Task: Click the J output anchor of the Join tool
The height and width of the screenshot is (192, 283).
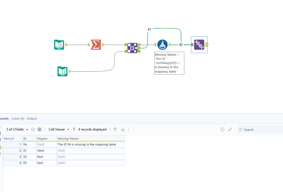Action: (x=139, y=48)
